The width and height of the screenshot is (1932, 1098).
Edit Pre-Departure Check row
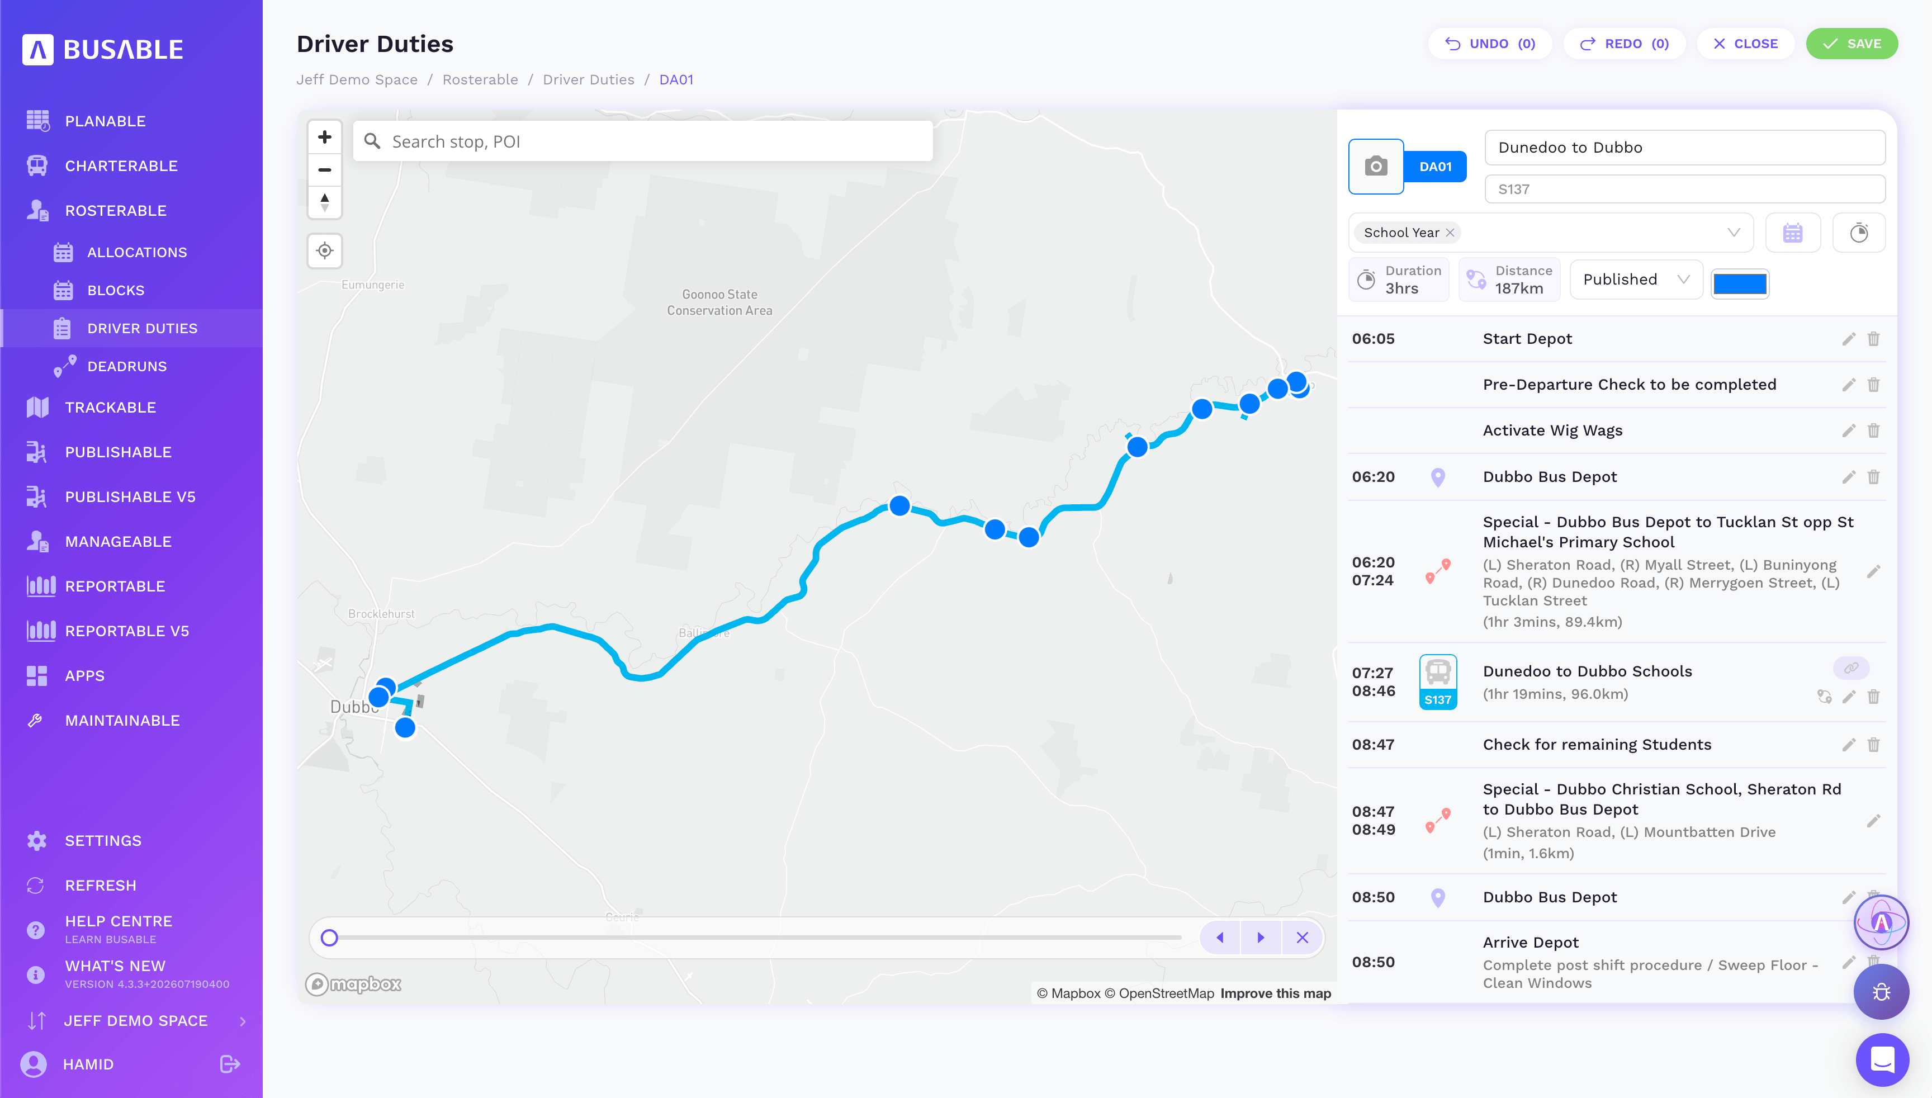pos(1848,385)
